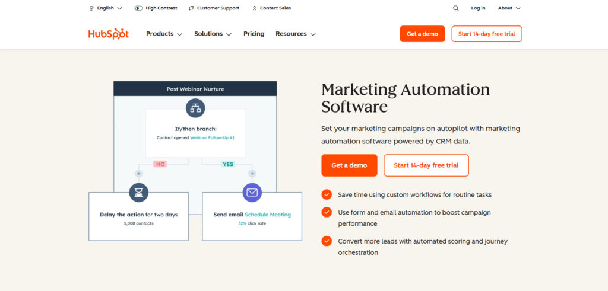This screenshot has width=608, height=291.
Task: Click the plus node under YES branch
Action: [252, 174]
